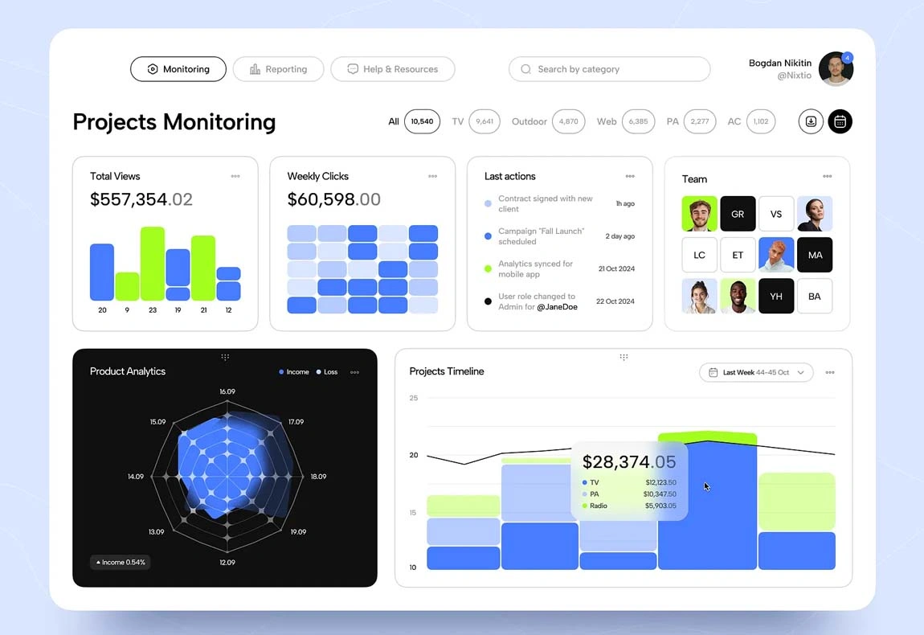Click Product Analytics drag handle dots
The height and width of the screenshot is (635, 924).
[225, 357]
